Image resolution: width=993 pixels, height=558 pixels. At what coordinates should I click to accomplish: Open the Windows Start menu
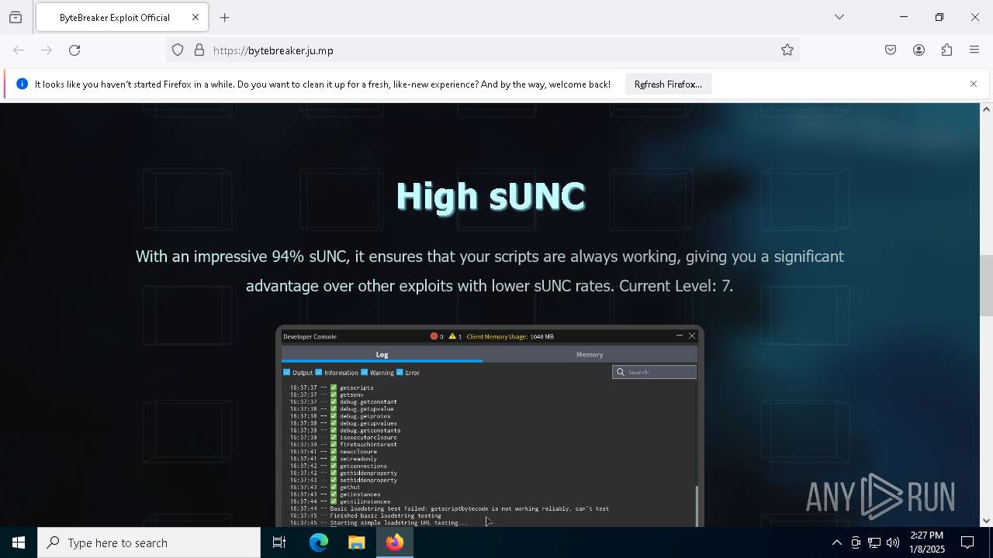[19, 542]
